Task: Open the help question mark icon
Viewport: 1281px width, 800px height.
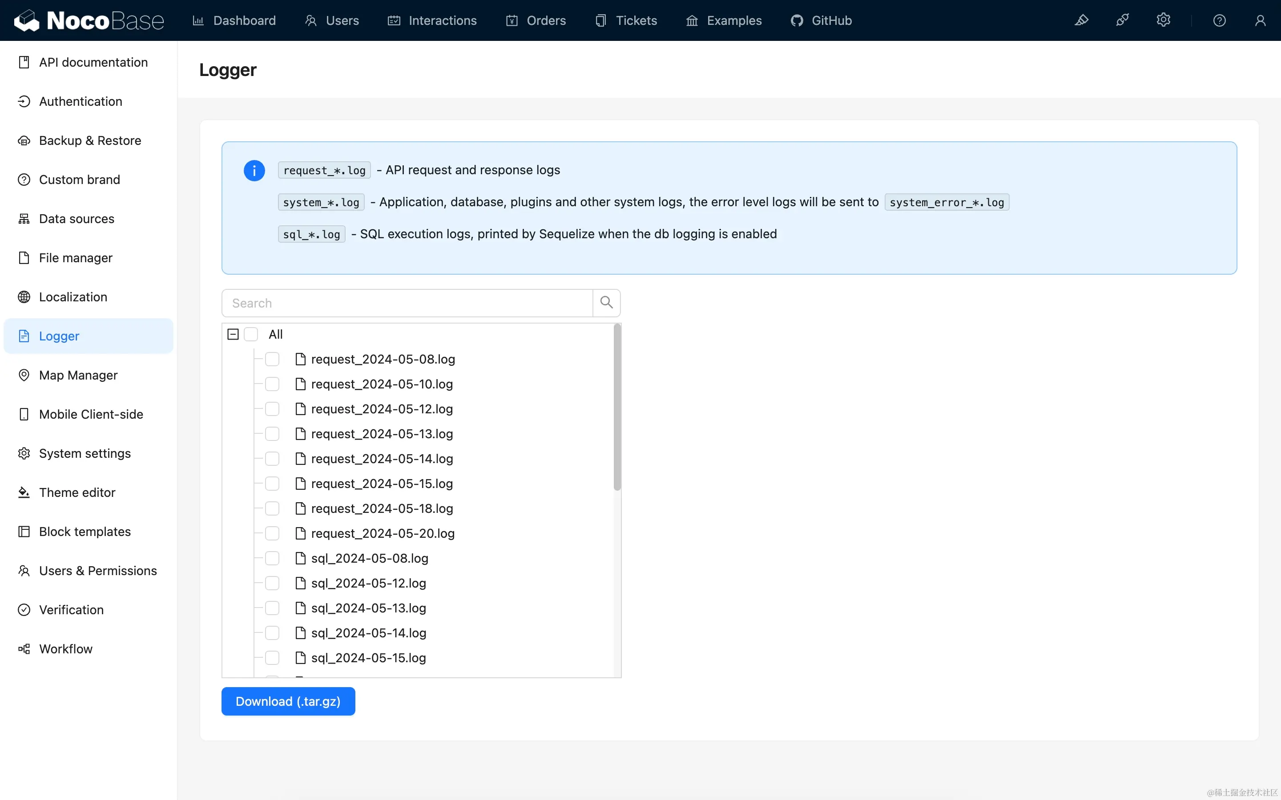Action: click(1219, 20)
